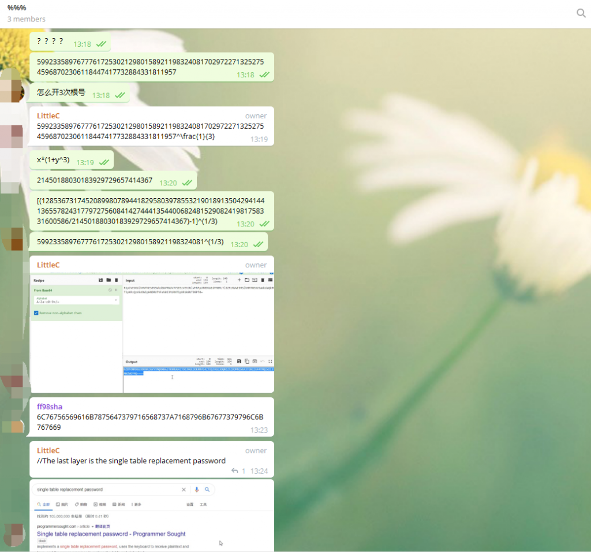Select the x*(1+y^3) message

pyautogui.click(x=71, y=160)
